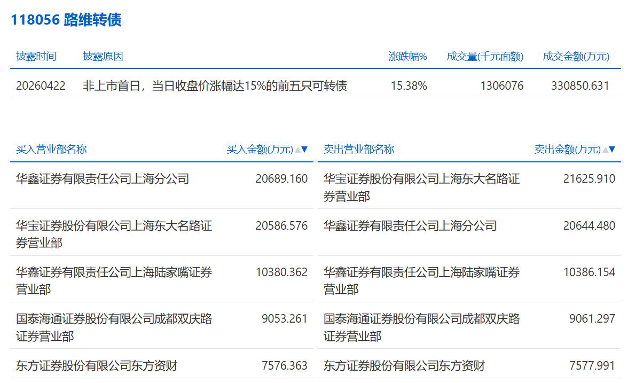
Task: Click the 成交量(千元面额) column header
Action: 485,57
